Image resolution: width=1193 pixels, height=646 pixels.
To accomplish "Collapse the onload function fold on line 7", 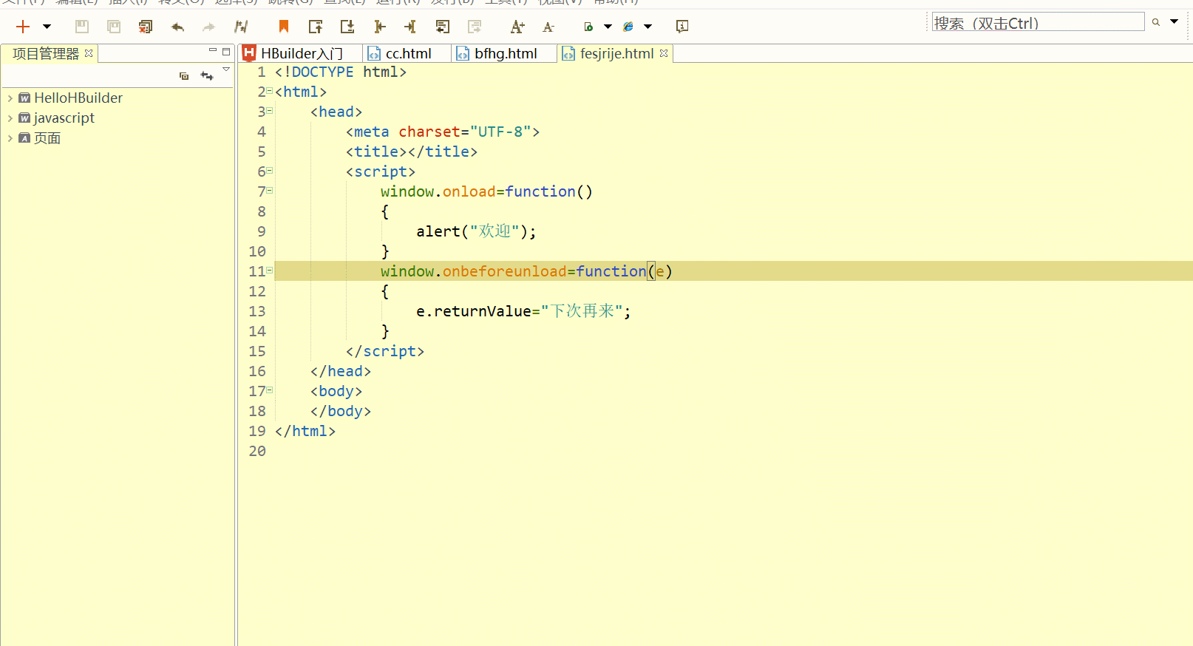I will point(269,191).
